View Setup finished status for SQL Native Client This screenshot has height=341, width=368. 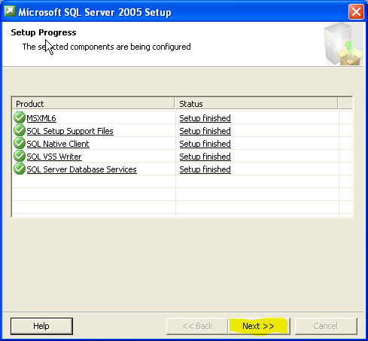pos(205,144)
